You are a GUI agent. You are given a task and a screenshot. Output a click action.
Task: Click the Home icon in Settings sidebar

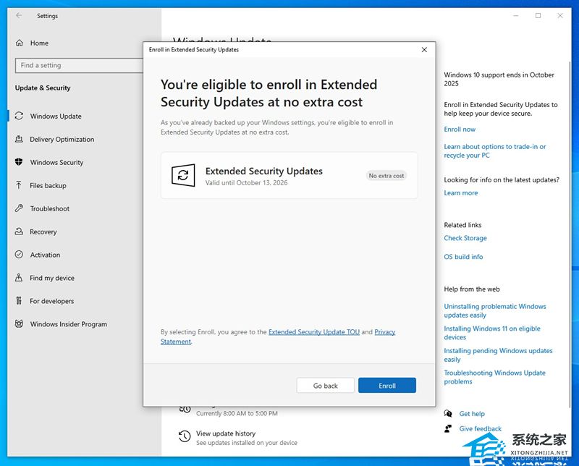click(20, 43)
